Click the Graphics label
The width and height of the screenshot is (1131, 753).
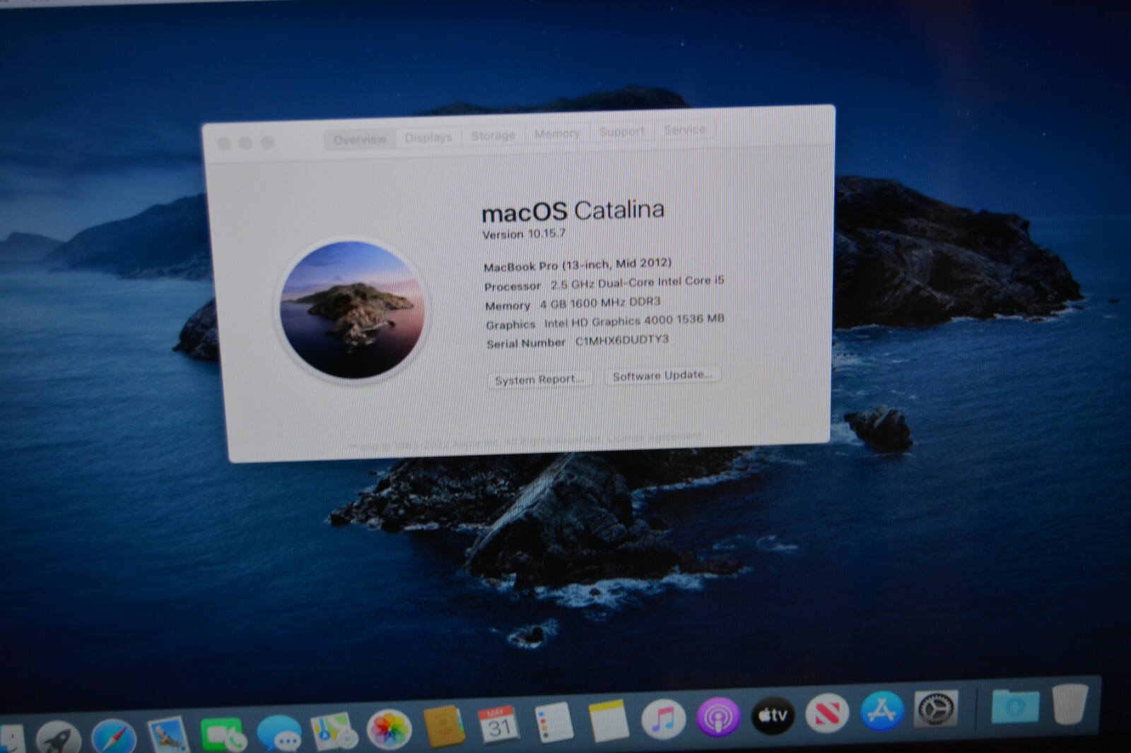tap(510, 324)
